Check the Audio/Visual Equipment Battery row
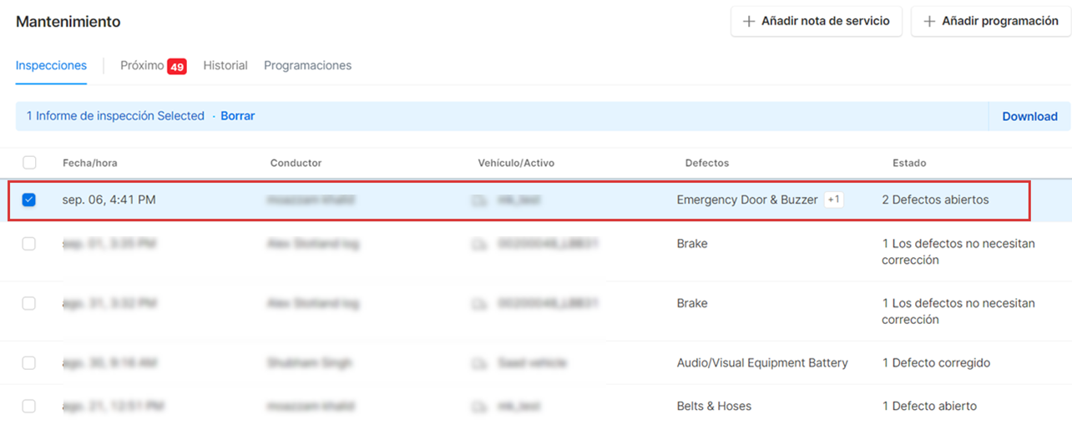 pos(29,363)
